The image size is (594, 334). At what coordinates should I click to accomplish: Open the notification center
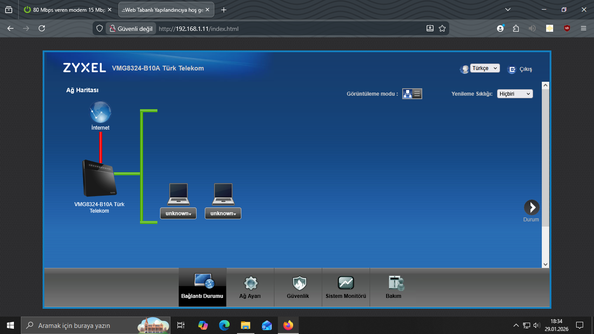coord(580,325)
